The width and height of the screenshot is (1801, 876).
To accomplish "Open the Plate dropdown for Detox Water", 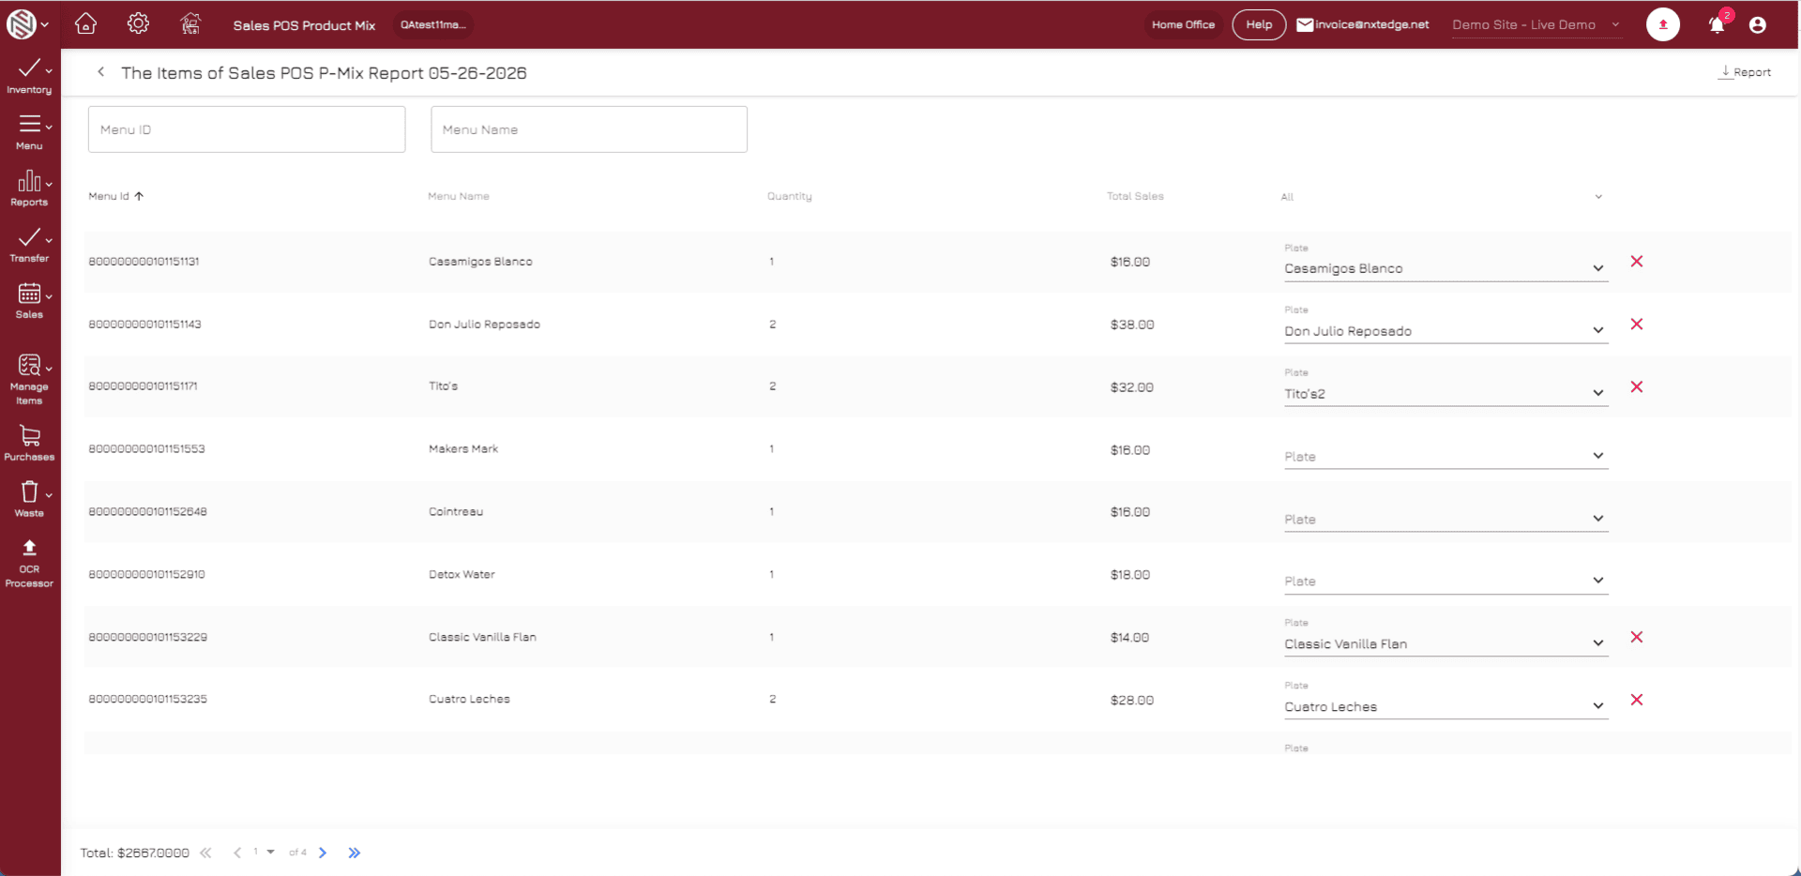I will pyautogui.click(x=1445, y=581).
